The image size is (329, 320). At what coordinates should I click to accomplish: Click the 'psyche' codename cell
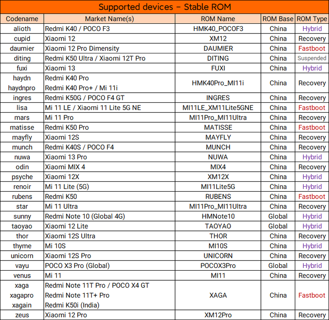pyautogui.click(x=22, y=177)
